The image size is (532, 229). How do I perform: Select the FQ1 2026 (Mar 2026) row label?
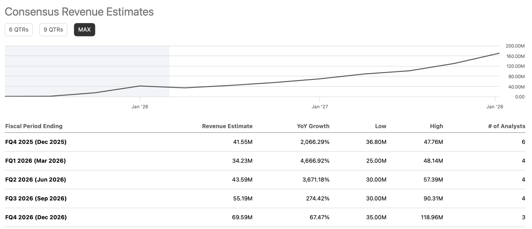tap(36, 161)
